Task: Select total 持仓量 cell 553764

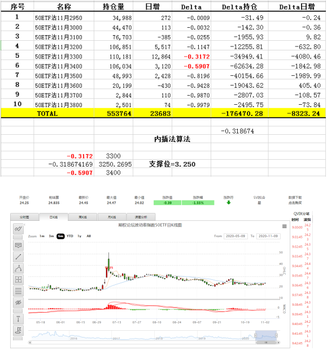Action: [x=114, y=113]
